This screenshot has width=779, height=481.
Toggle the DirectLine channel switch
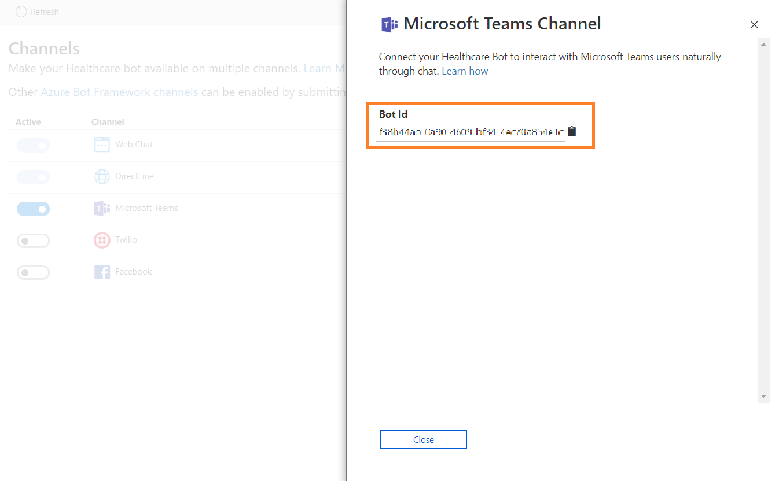[33, 177]
